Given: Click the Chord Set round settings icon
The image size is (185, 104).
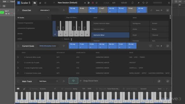Looking at the screenshot, I should (x=168, y=10).
